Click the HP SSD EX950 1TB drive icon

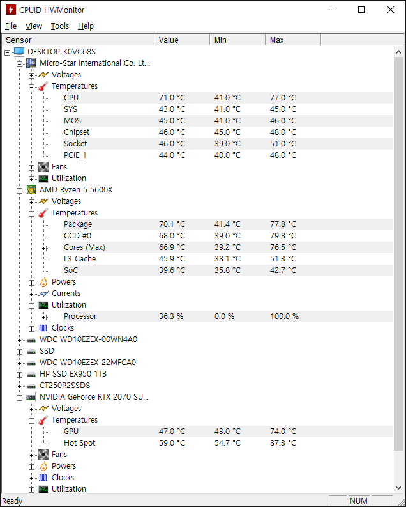tap(31, 374)
